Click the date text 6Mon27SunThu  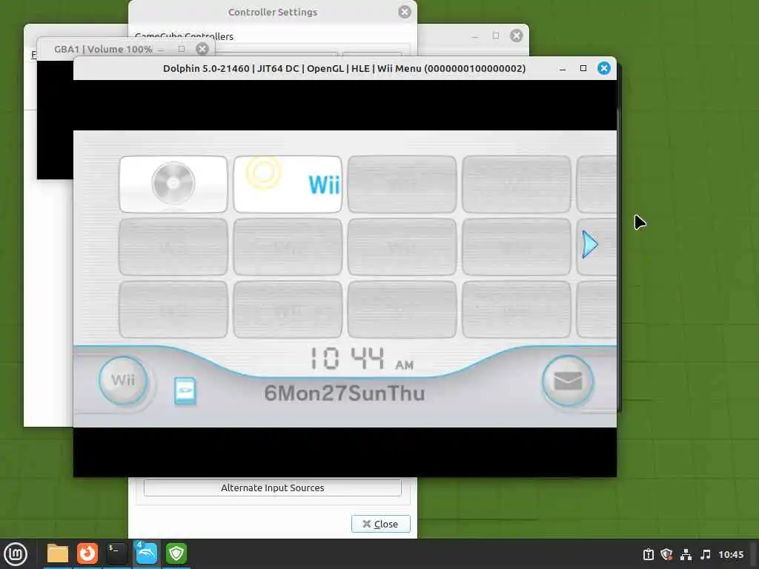tap(344, 393)
